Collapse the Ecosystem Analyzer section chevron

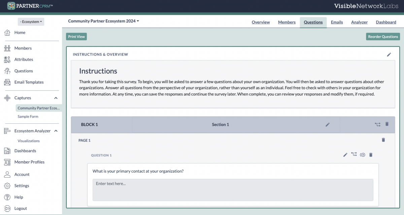(x=56, y=131)
